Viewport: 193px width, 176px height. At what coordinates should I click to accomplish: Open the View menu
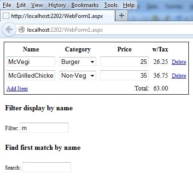point(37,5)
